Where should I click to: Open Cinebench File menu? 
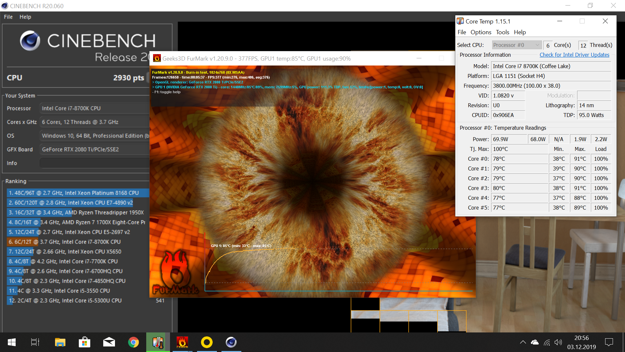click(x=8, y=17)
